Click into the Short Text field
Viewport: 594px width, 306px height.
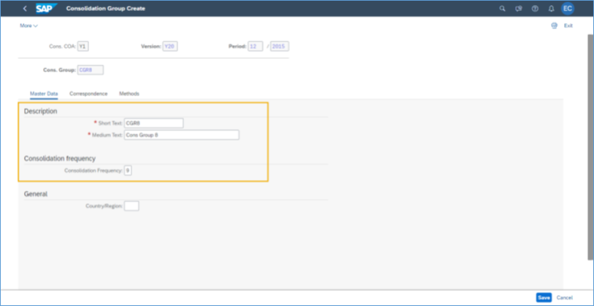pos(153,123)
